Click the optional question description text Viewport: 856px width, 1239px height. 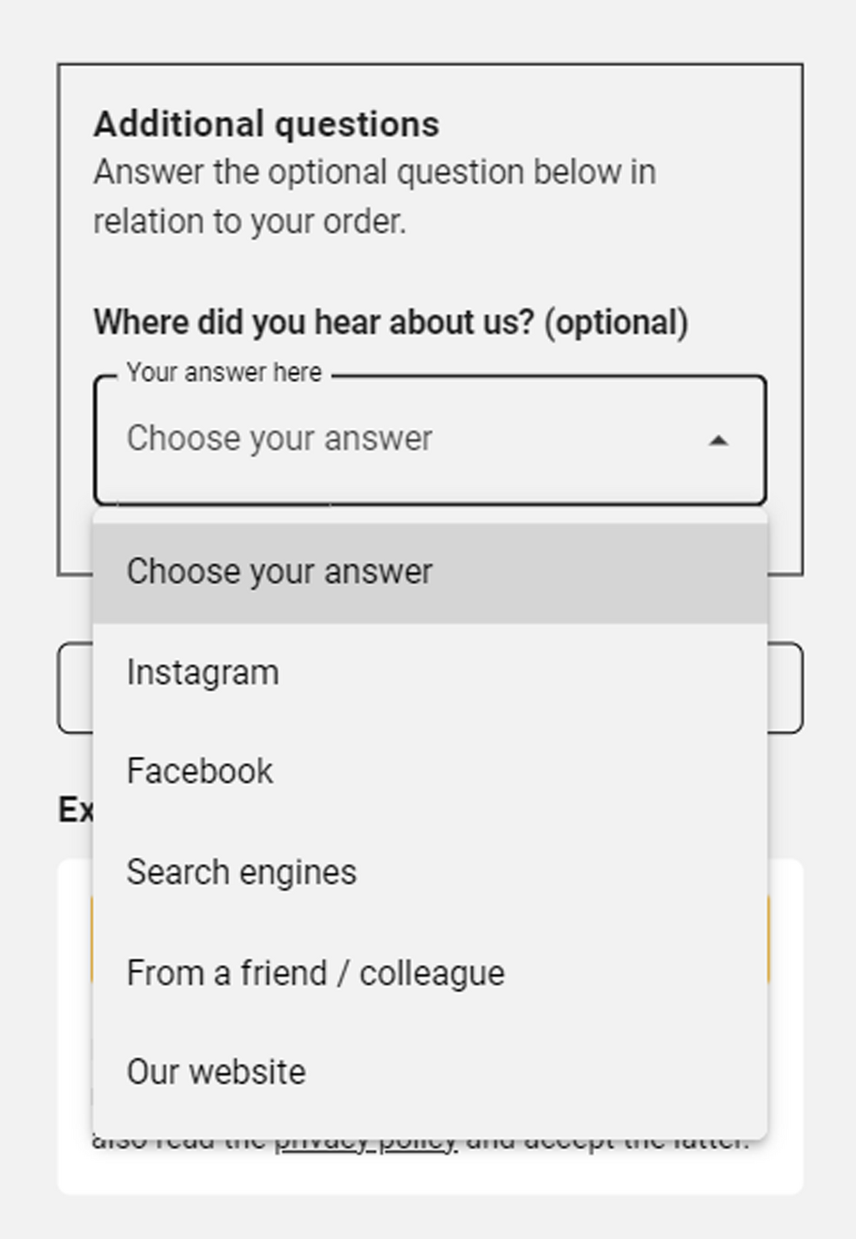374,196
